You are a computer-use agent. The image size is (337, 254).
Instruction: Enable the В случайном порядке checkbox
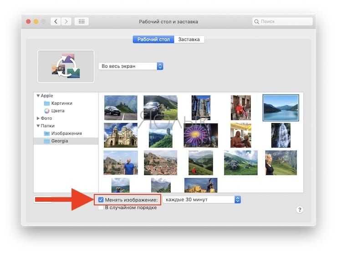point(101,208)
